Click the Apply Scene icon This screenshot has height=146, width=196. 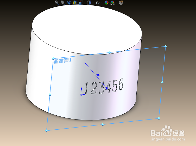(x=112, y=3)
